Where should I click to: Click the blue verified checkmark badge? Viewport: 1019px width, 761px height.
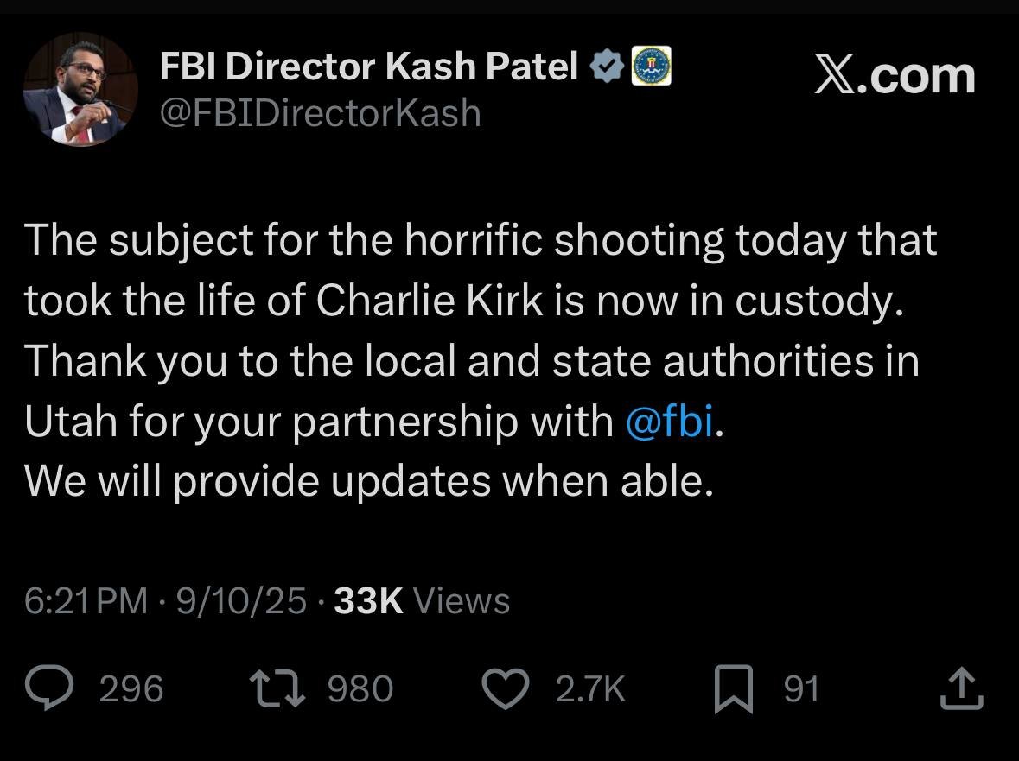pyautogui.click(x=608, y=67)
